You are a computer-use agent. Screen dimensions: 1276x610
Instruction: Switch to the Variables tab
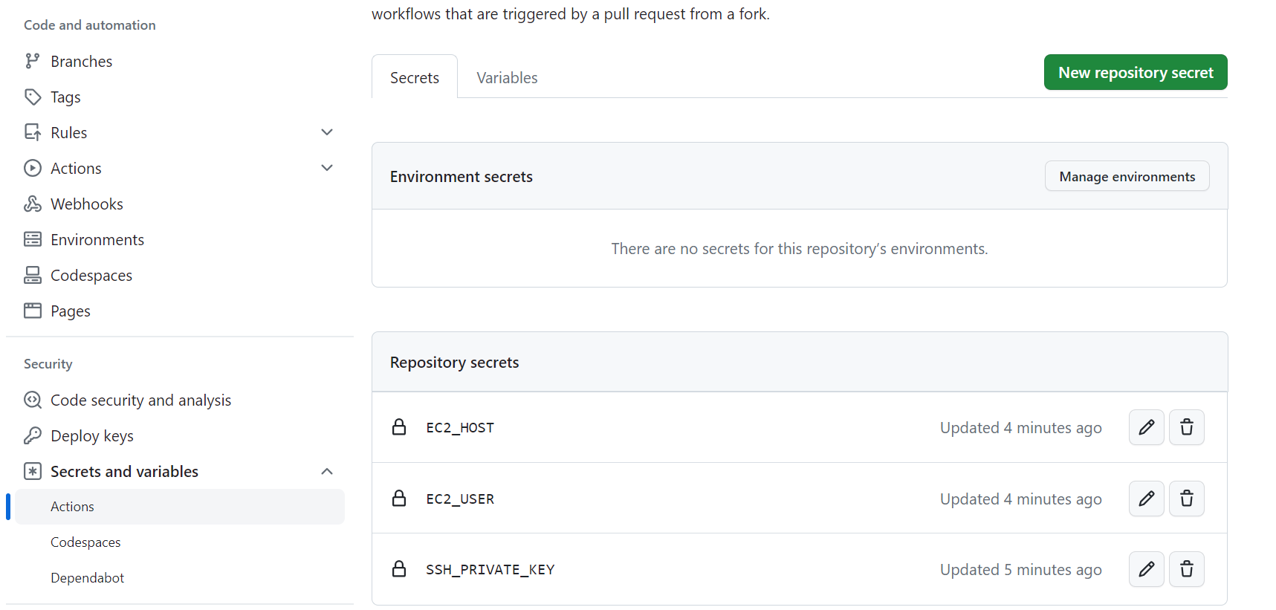(x=507, y=78)
